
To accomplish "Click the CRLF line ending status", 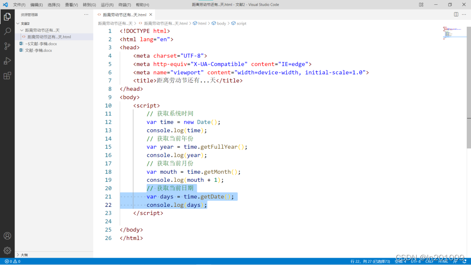I will [430, 262].
